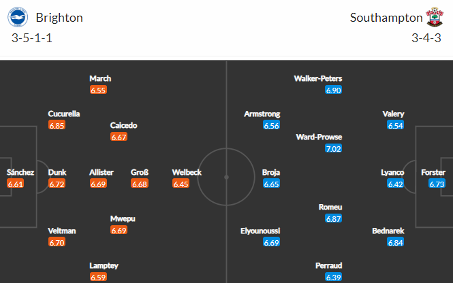This screenshot has height=283, width=453.
Task: Select Broja's player name
Action: (271, 172)
